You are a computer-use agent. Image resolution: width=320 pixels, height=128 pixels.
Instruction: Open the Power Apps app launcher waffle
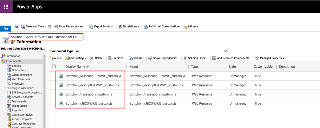[x=6, y=6]
